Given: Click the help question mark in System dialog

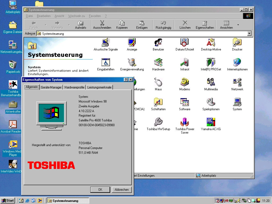Looking at the screenshot, I should point(126,80).
